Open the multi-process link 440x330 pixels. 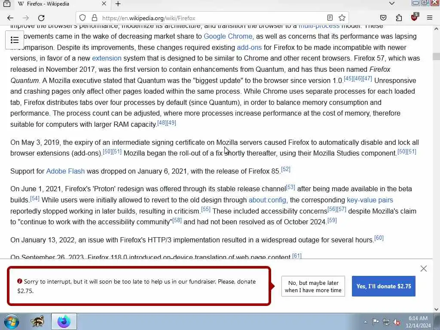click(x=319, y=26)
